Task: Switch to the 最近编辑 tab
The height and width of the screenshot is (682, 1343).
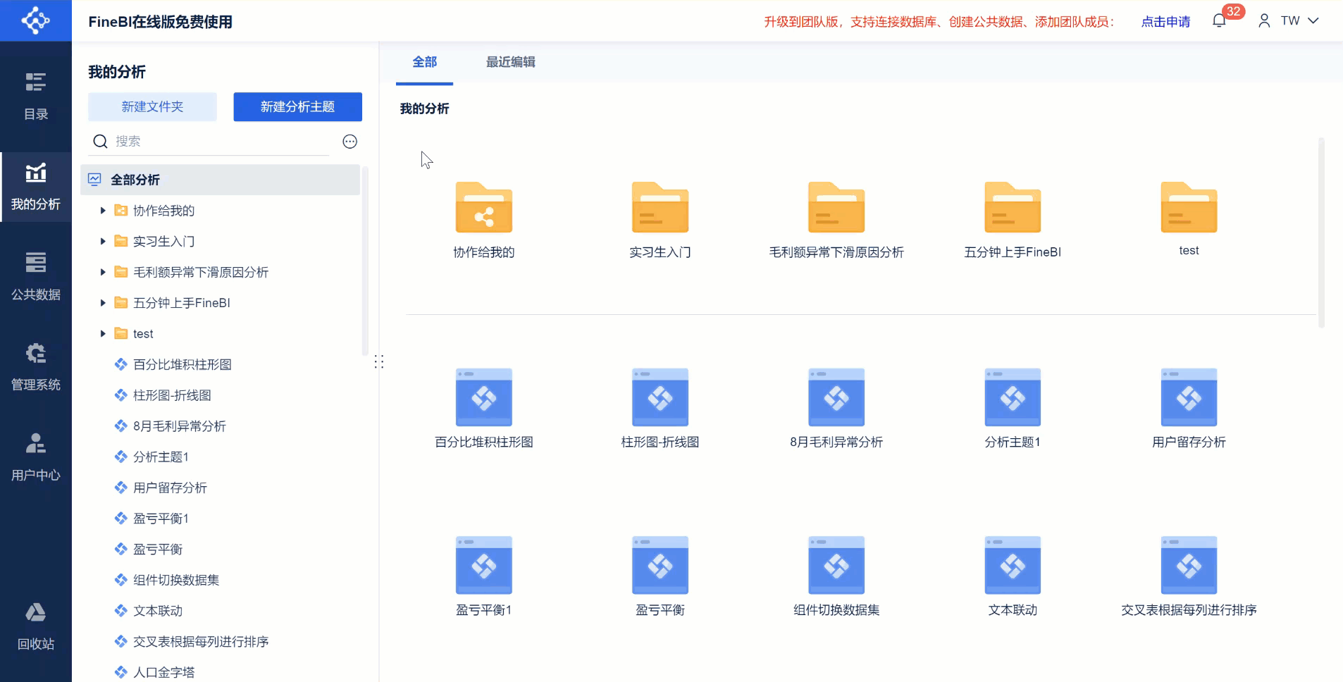Action: [509, 62]
